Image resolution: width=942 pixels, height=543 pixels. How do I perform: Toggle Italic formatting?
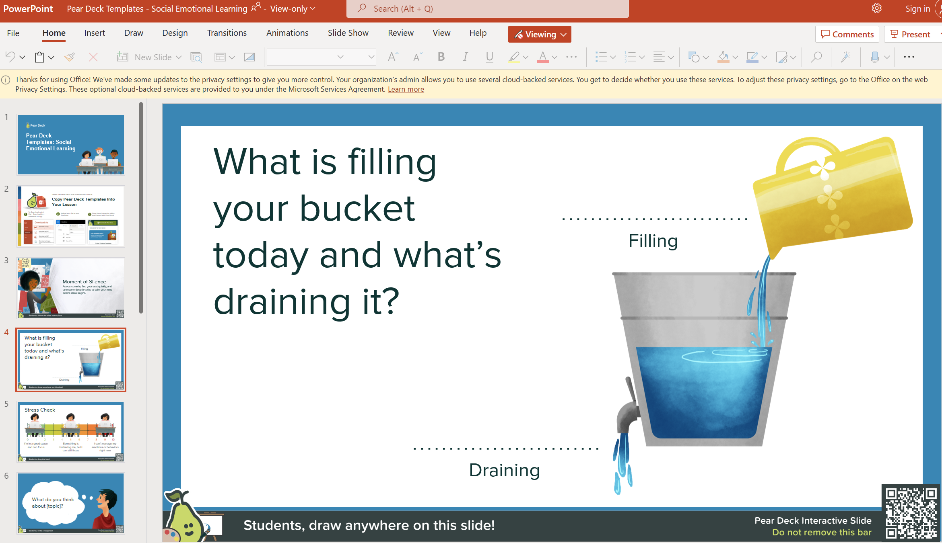click(x=465, y=57)
